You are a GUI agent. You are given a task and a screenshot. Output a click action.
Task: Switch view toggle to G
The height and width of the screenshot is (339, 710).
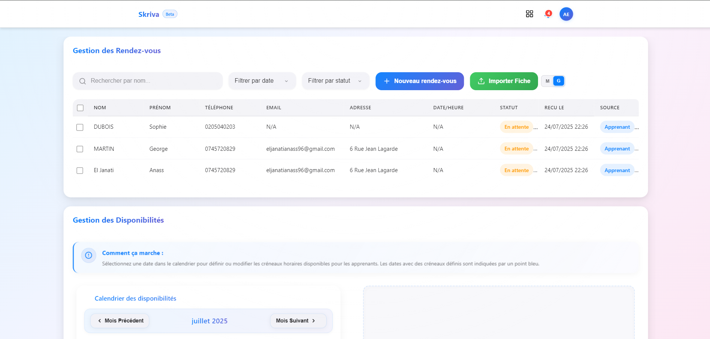559,81
